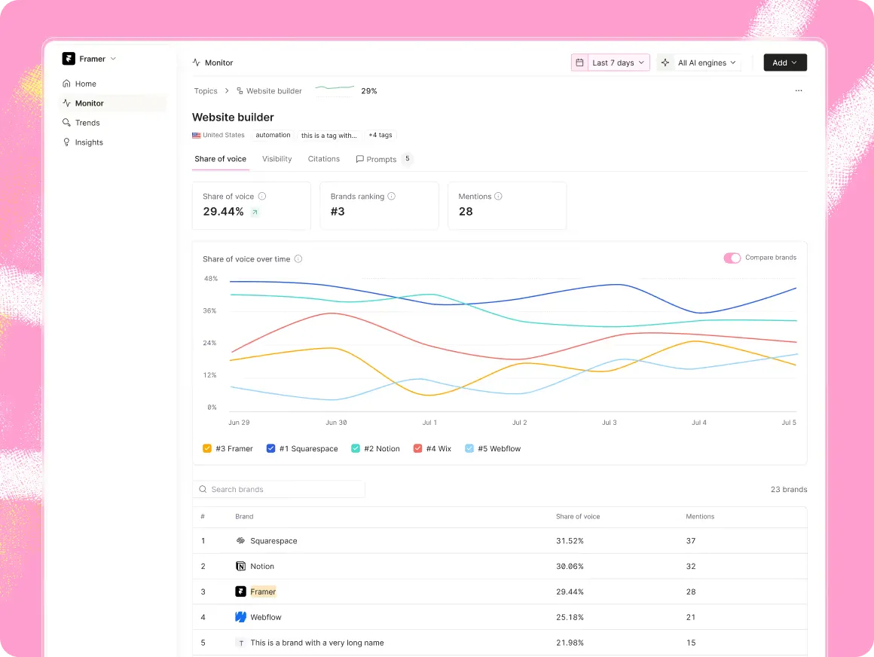Click the Brands ranking #3 value
The image size is (874, 657).
tap(338, 212)
